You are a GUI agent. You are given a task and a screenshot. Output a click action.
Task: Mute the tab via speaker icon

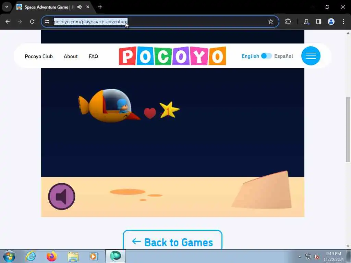(80, 7)
